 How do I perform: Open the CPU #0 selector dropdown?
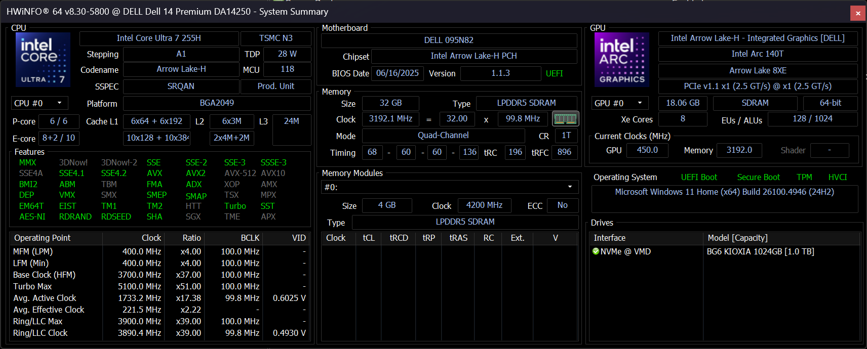point(40,103)
